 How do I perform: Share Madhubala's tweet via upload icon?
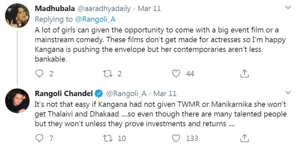244,74
